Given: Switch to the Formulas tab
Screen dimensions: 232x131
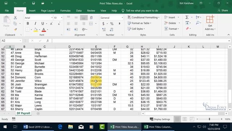Looking at the screenshot, I should pos(65,11).
